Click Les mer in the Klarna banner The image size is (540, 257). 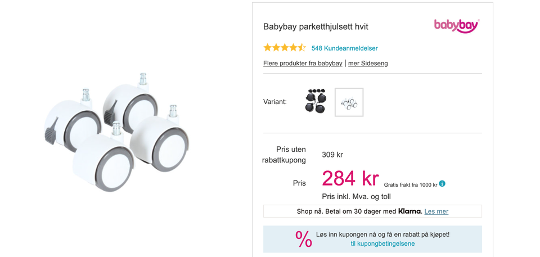(x=436, y=211)
